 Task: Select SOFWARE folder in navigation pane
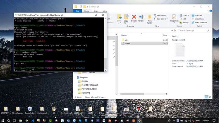pos(86,93)
